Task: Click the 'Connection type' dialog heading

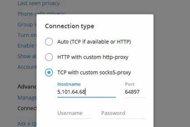Action: point(69,26)
